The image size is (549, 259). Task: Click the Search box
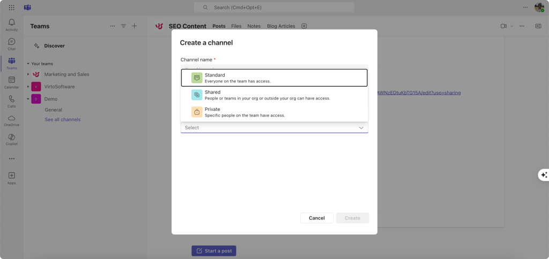(274, 7)
